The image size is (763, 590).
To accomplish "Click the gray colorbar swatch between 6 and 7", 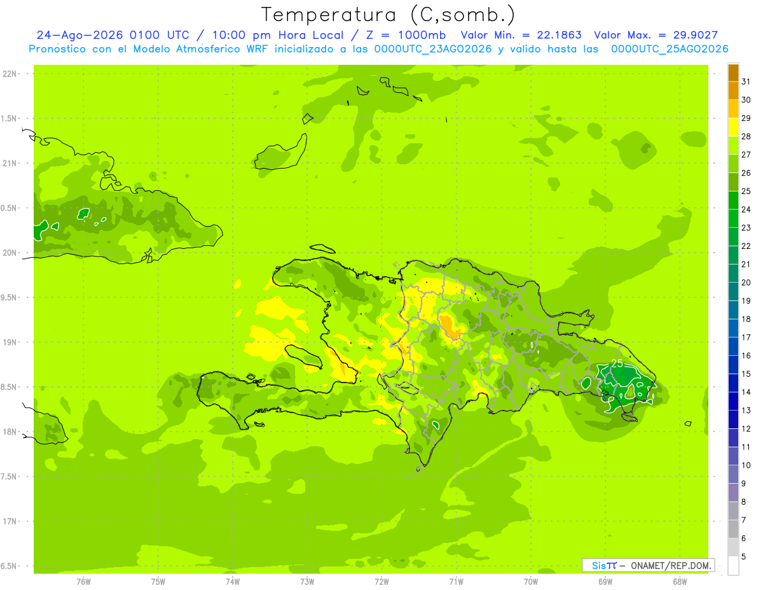I will pyautogui.click(x=733, y=530).
